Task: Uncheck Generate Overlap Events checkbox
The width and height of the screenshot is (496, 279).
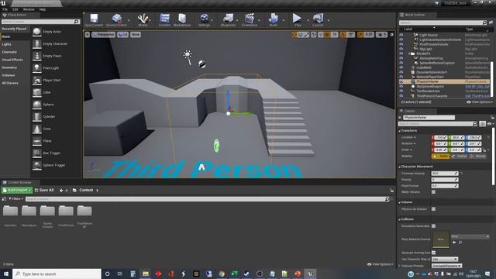Action: pos(433,253)
